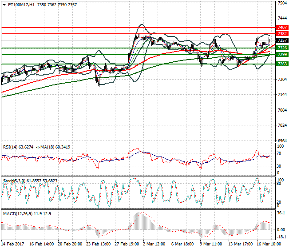Select the RSI(14) 63.6274 indicator label
This screenshot has height=249, width=293.
tap(18, 147)
